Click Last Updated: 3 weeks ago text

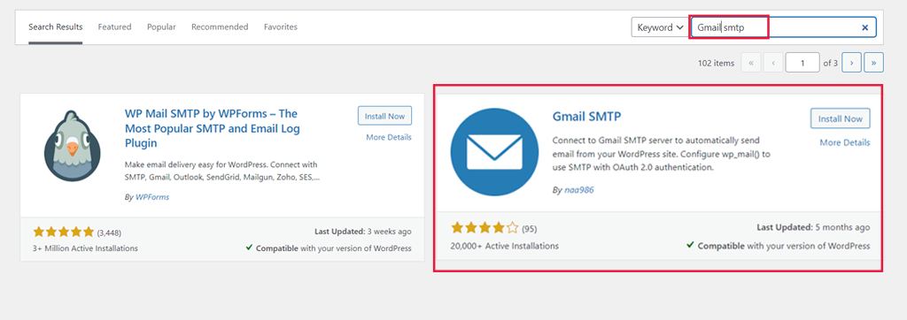point(363,232)
